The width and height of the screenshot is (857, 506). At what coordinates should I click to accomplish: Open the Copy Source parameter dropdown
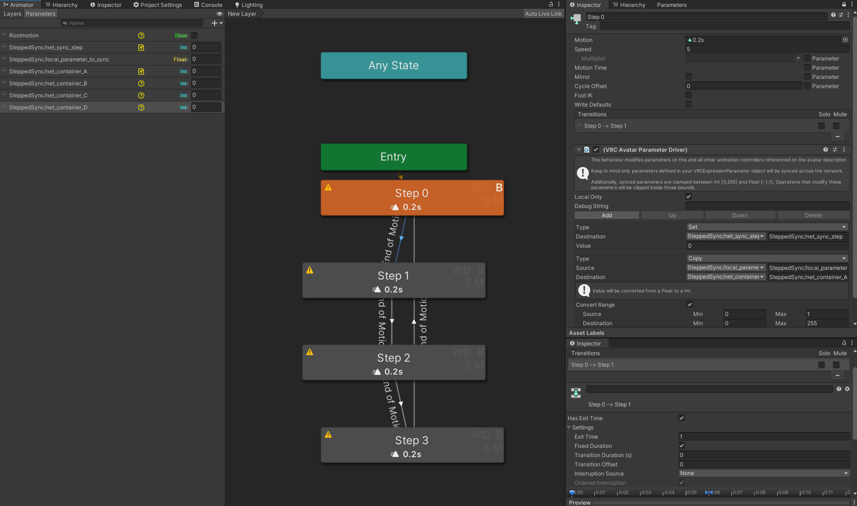[x=726, y=268]
